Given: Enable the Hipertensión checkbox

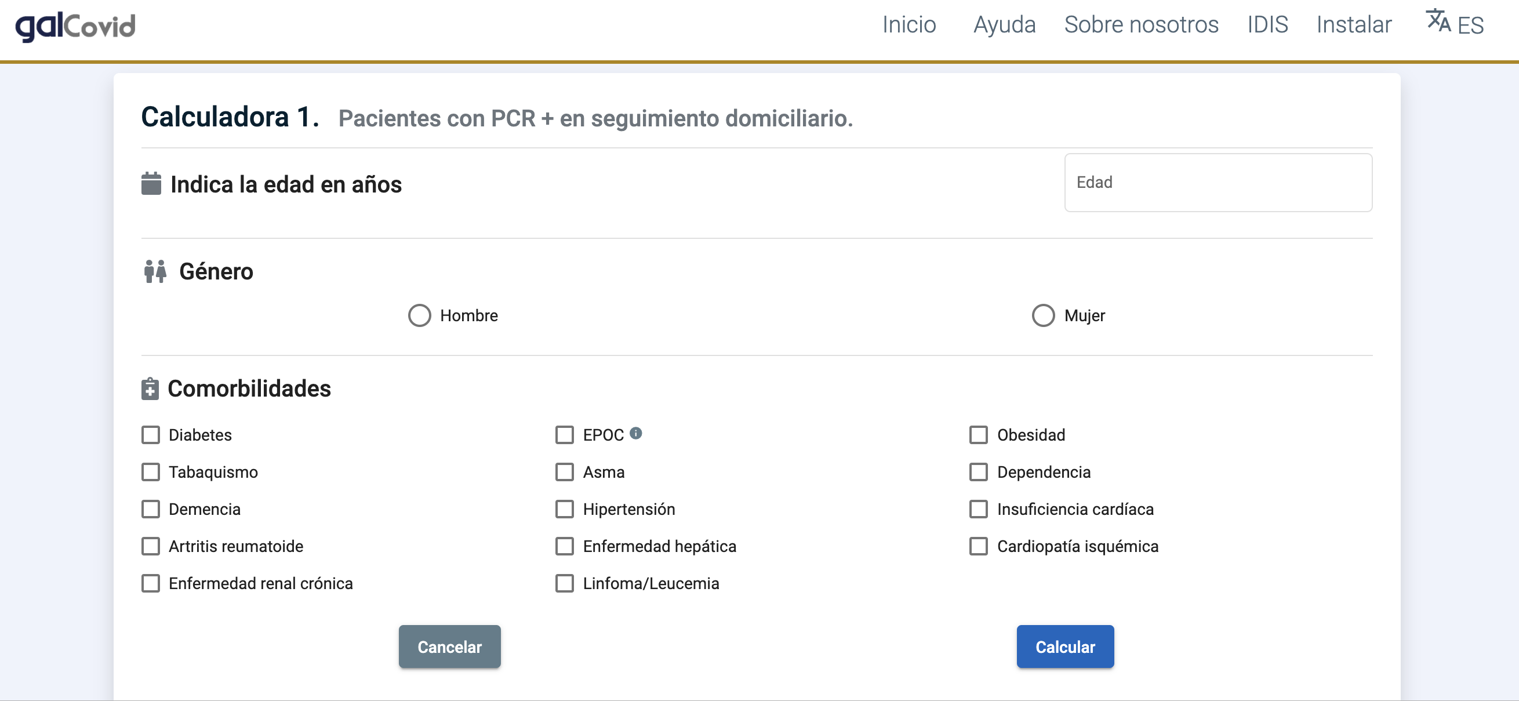Looking at the screenshot, I should 564,510.
